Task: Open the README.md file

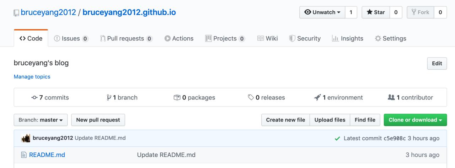Action: click(47, 155)
